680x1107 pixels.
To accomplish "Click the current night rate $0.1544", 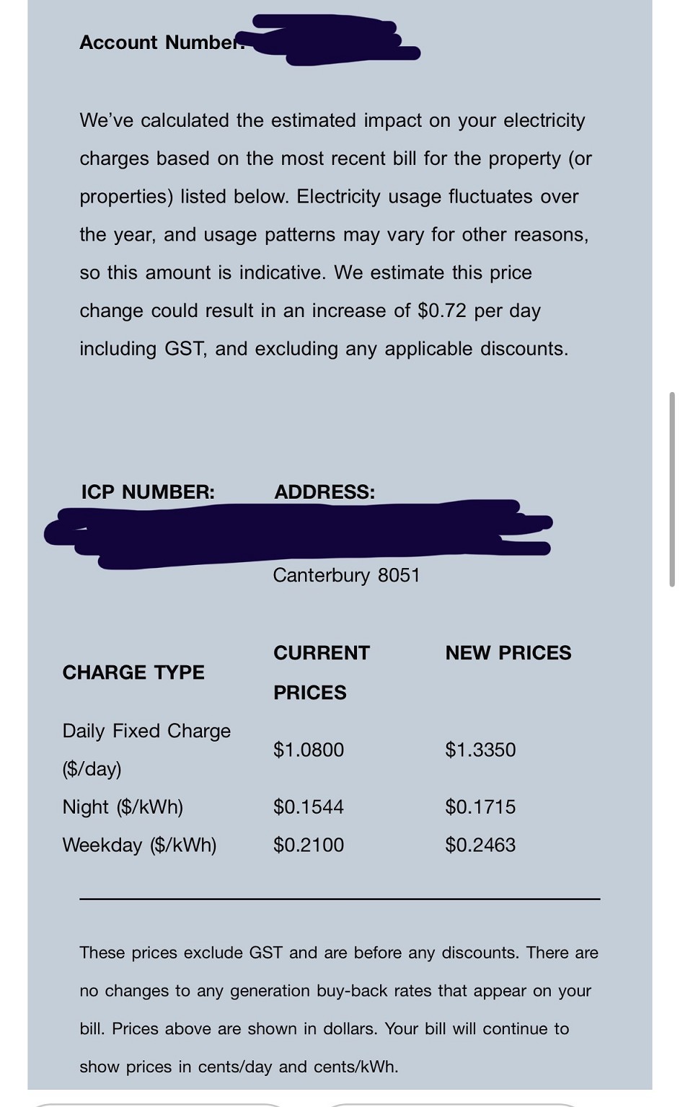I will 309,807.
